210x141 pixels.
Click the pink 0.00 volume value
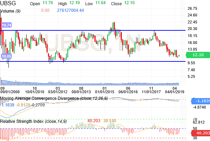pos(45,10)
